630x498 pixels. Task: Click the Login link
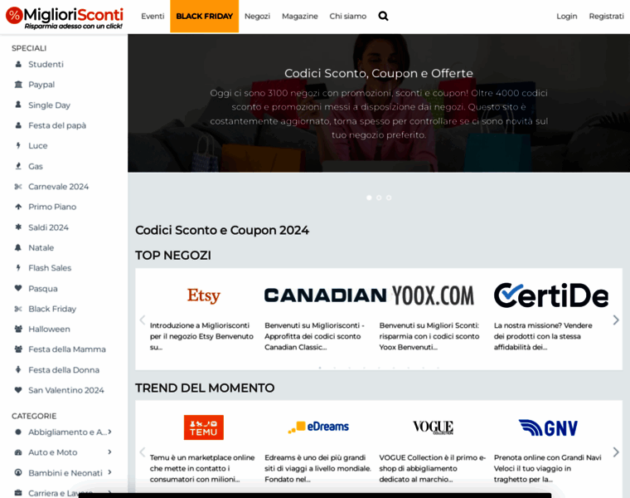[x=566, y=16]
